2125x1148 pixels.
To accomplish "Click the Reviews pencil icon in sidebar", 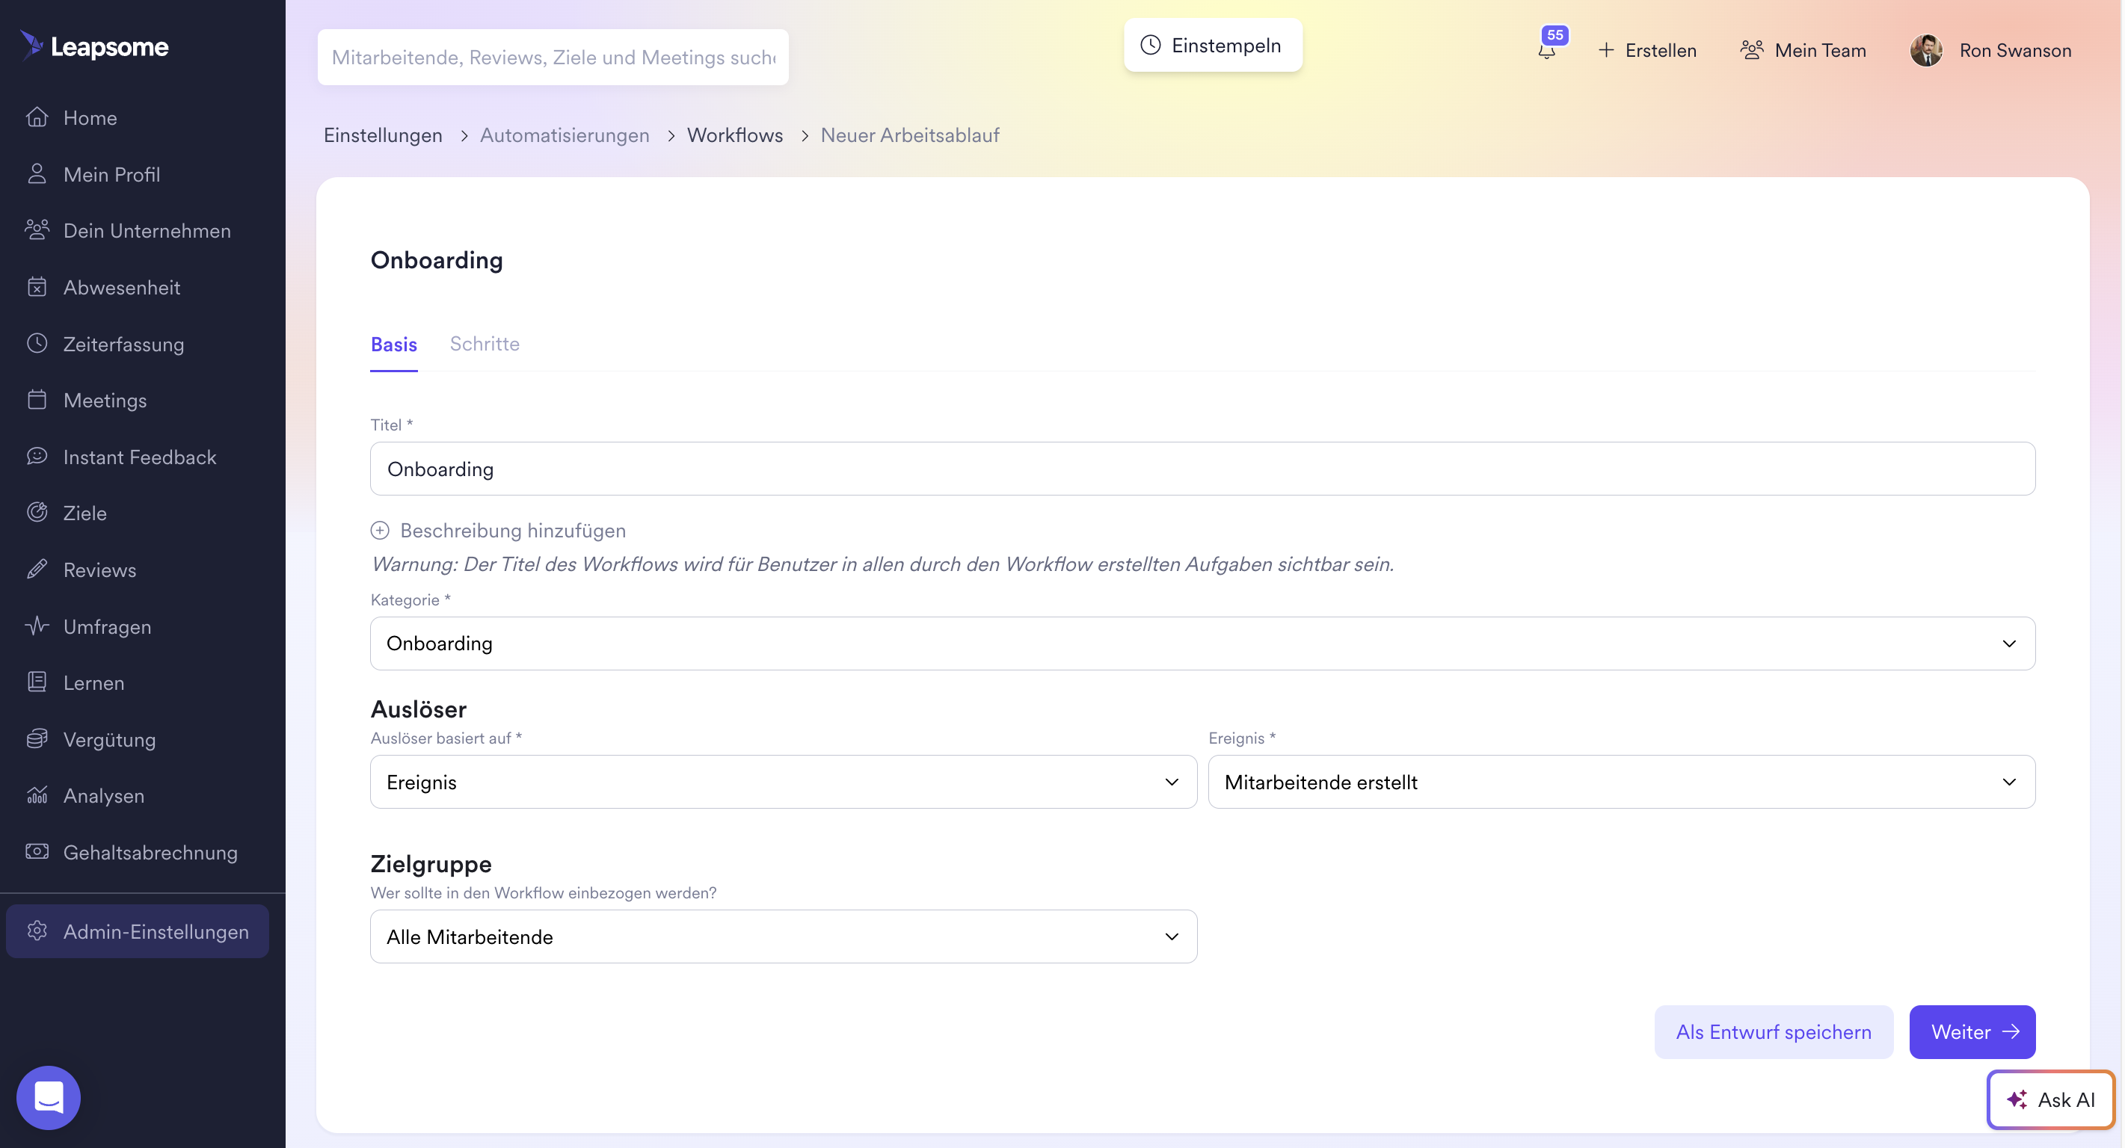I will coord(37,569).
